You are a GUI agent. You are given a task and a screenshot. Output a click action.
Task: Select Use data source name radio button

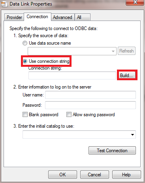pyautogui.click(x=25, y=43)
